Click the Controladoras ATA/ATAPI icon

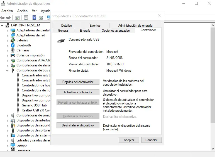click(x=13, y=60)
